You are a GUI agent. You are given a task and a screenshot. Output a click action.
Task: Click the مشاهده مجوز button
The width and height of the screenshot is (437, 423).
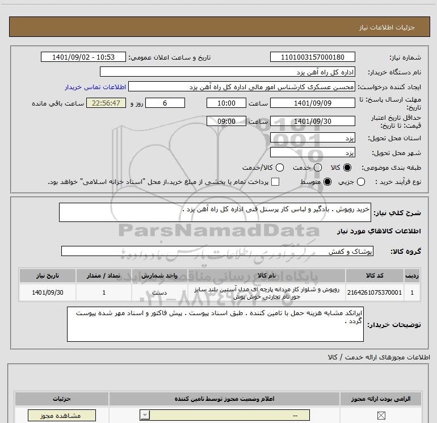62,416
